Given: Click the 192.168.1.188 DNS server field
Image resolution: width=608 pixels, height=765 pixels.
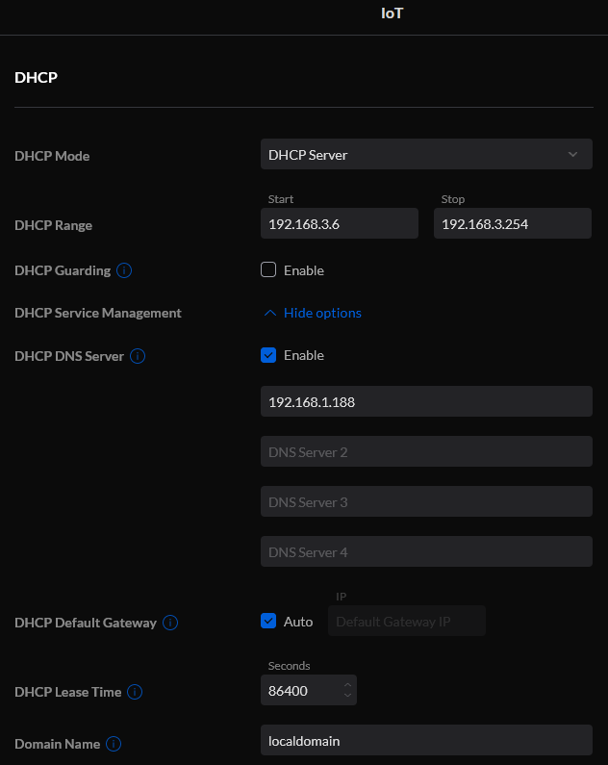Looking at the screenshot, I should [426, 401].
